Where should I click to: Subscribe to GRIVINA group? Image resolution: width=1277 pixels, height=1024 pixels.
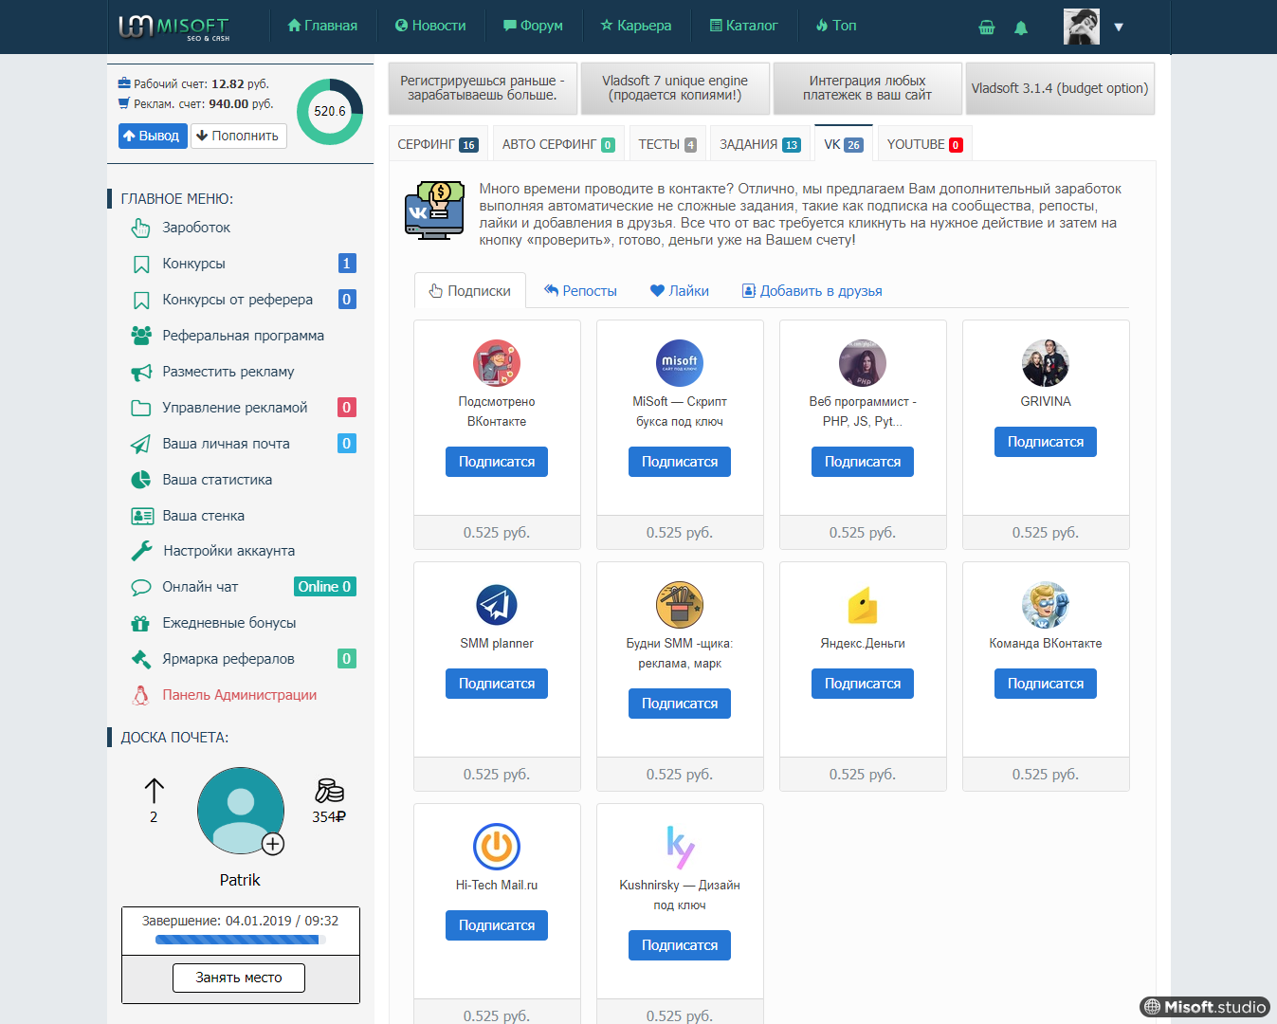coord(1046,442)
